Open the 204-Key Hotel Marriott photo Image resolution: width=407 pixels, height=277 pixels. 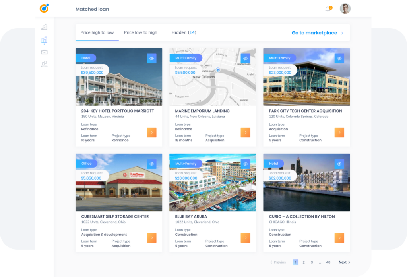[x=119, y=77]
